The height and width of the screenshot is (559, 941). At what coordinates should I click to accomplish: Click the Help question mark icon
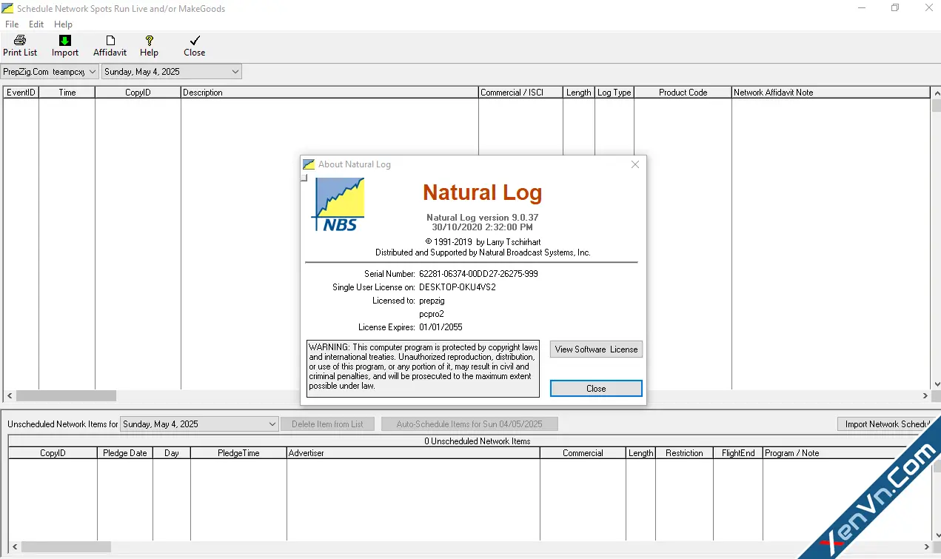149,40
